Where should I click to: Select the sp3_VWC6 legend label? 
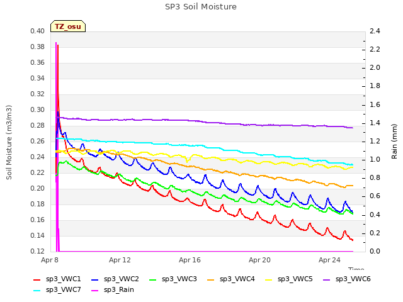point(353,279)
